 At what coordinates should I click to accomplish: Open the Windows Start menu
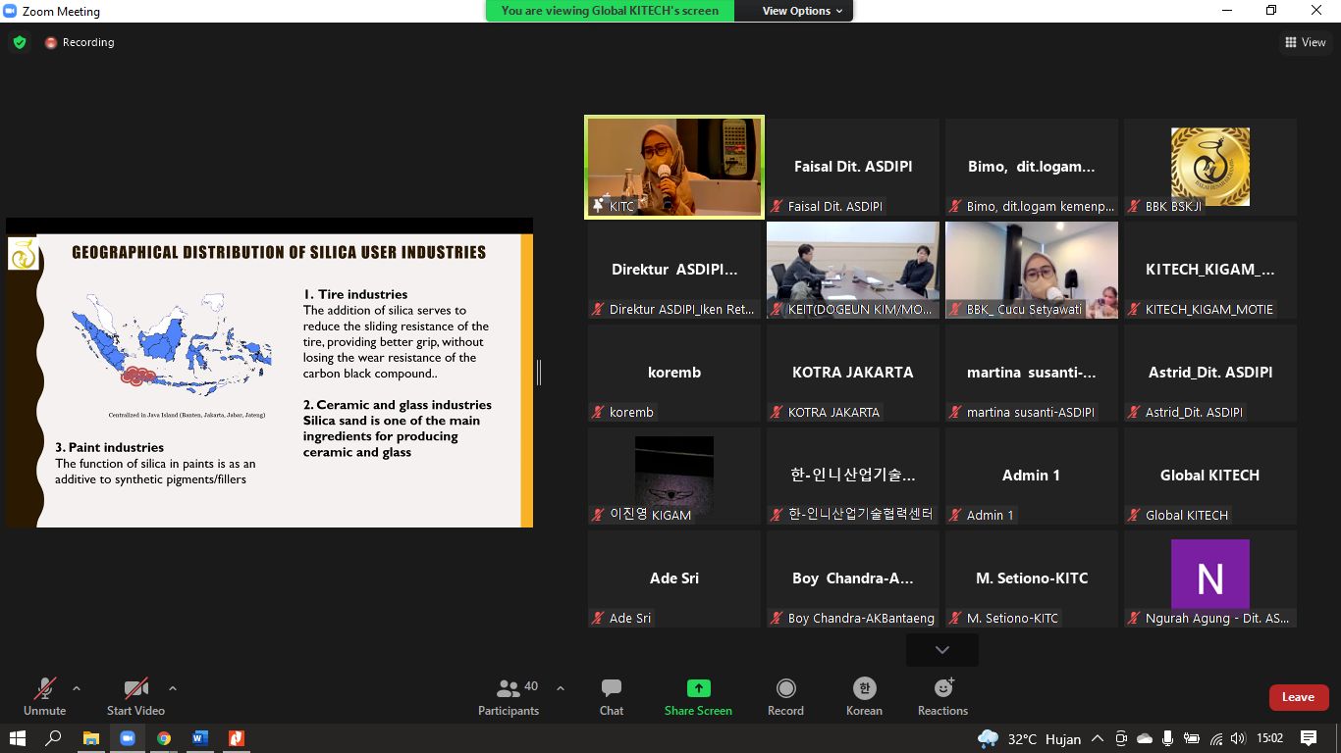click(18, 738)
